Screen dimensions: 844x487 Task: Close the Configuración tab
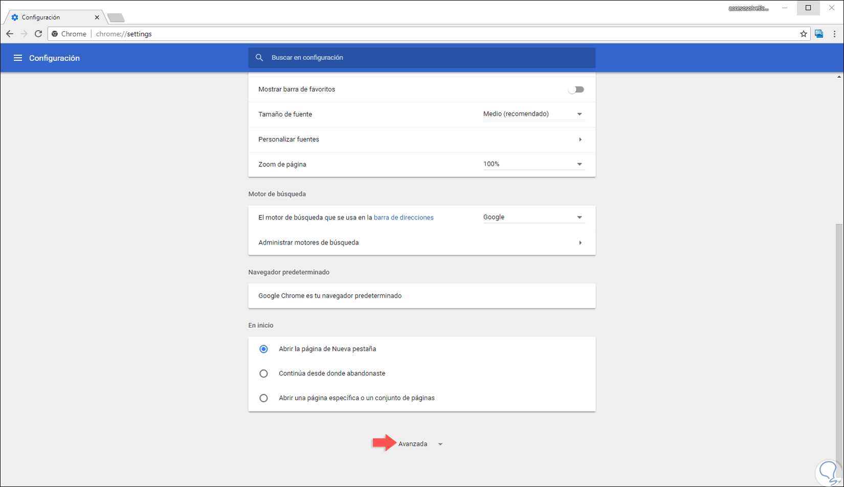coord(97,17)
